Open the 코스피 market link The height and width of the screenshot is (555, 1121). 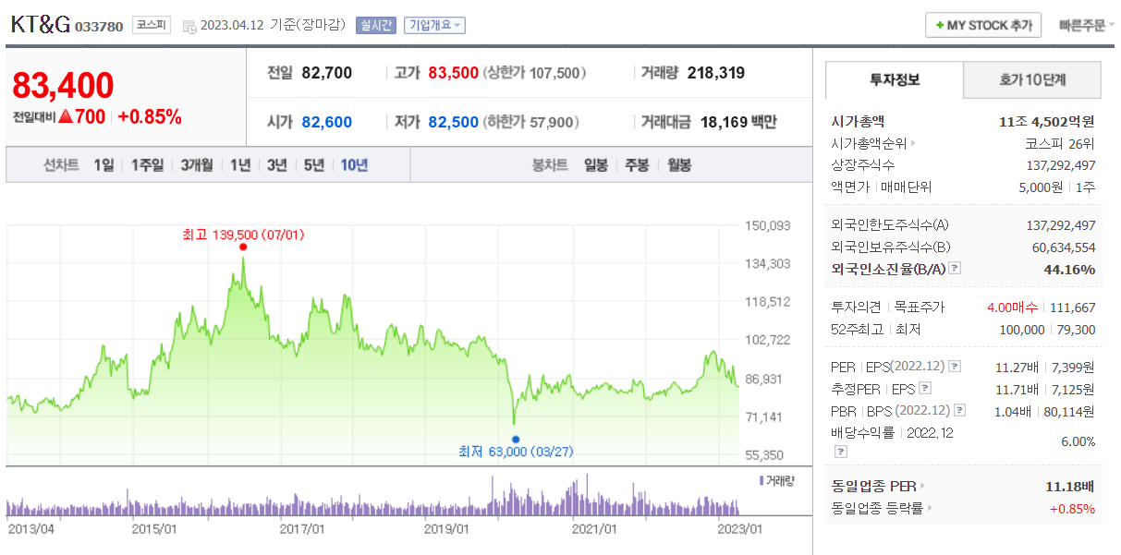(x=152, y=24)
